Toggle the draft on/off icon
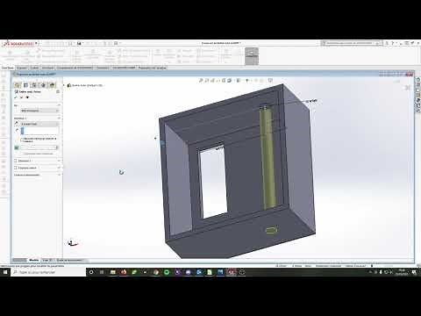The height and width of the screenshot is (316, 421). [x=17, y=147]
